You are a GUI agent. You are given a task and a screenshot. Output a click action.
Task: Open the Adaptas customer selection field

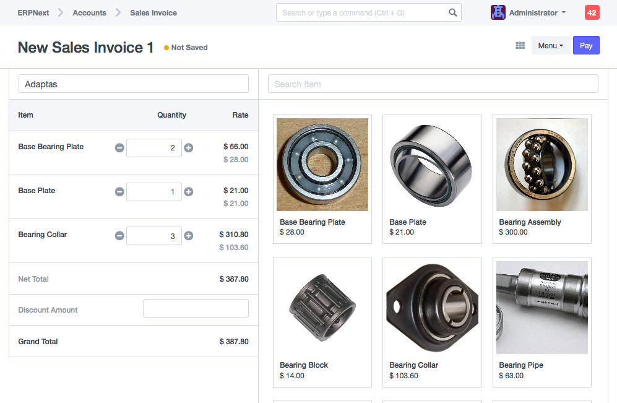pos(134,84)
